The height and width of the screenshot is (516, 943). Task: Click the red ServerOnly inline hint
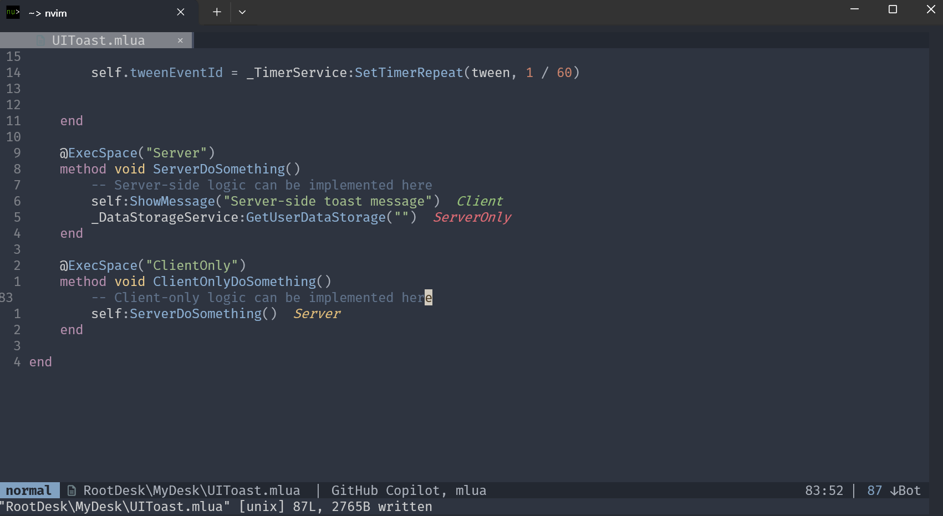[x=472, y=217]
